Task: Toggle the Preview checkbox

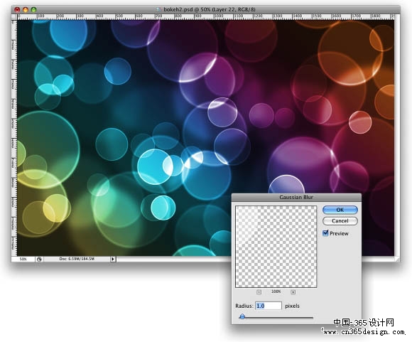Action: point(325,233)
